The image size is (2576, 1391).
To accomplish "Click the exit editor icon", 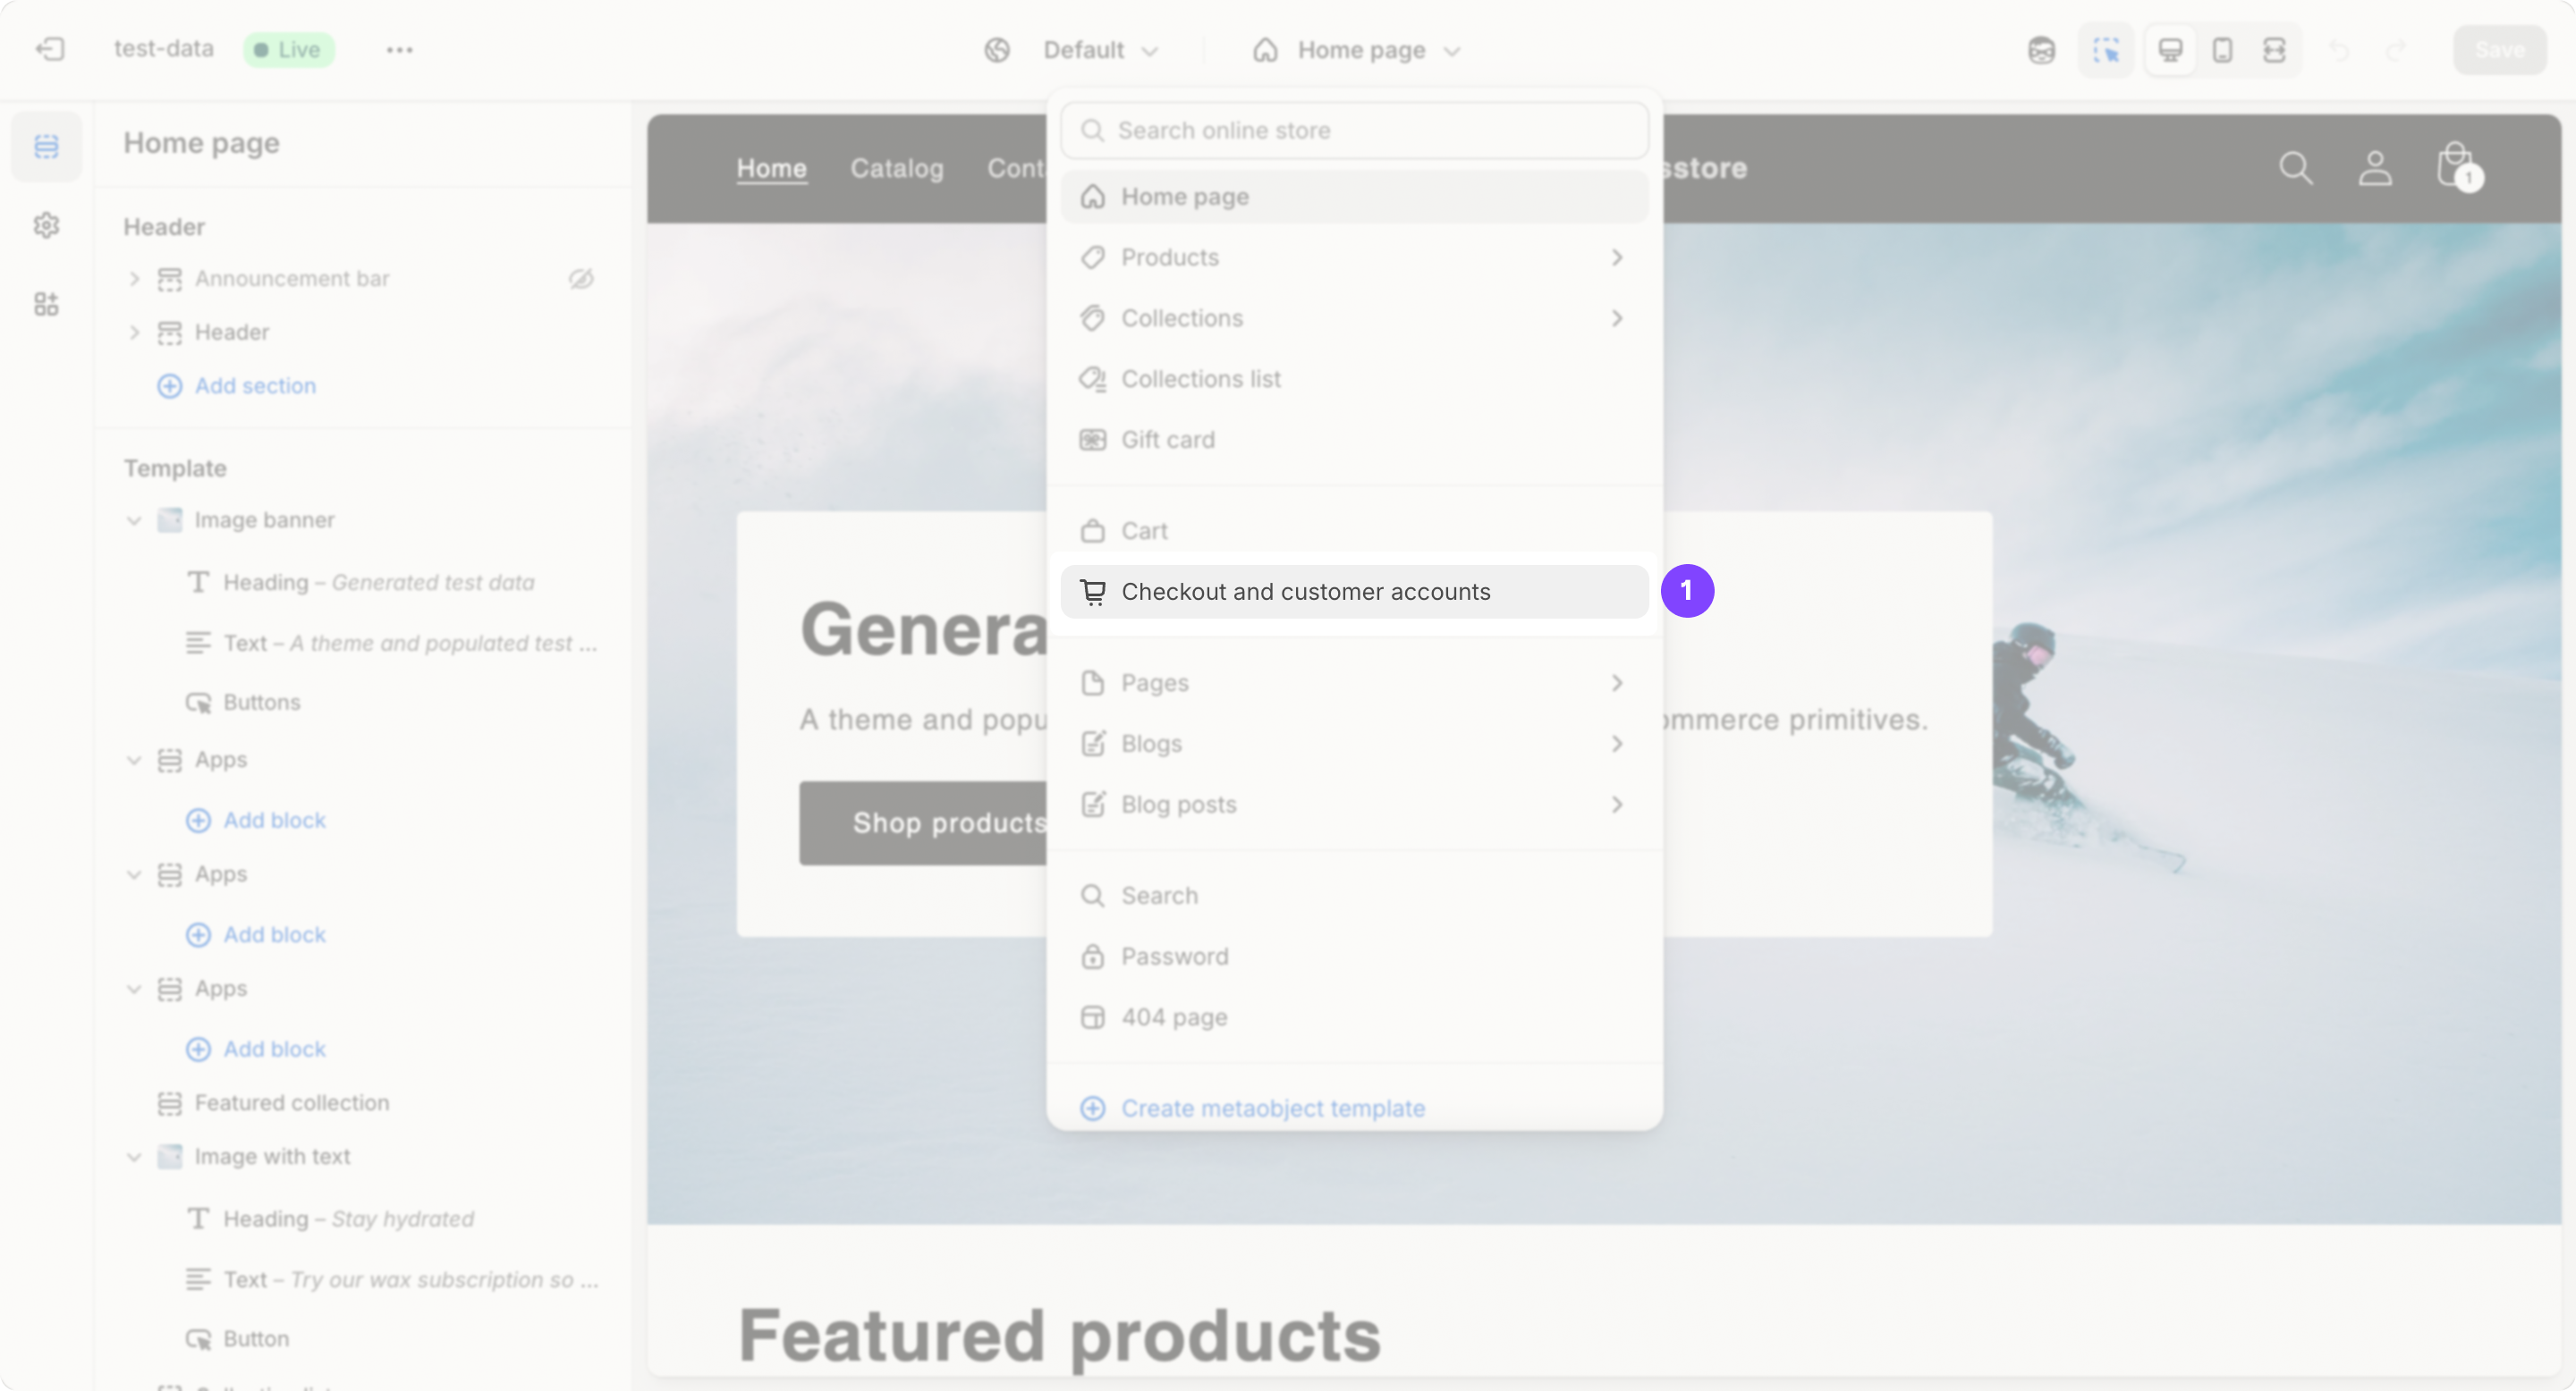I will pyautogui.click(x=50, y=49).
